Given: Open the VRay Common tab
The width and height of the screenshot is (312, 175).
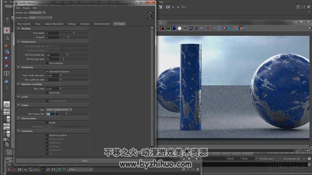Looking at the screenshot, I should pyautogui.click(x=24, y=24).
